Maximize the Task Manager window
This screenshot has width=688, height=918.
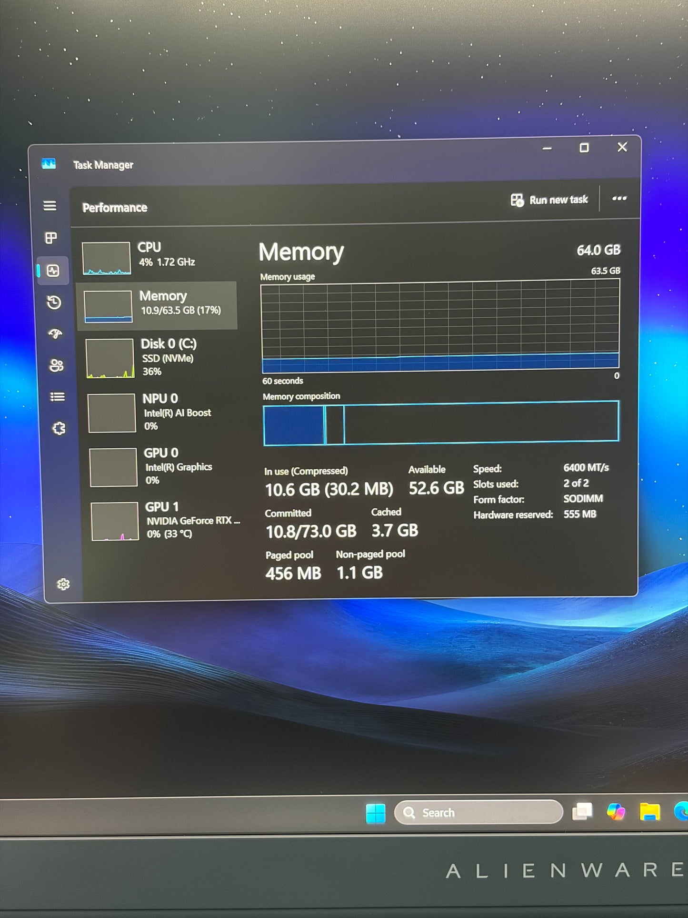coord(584,148)
